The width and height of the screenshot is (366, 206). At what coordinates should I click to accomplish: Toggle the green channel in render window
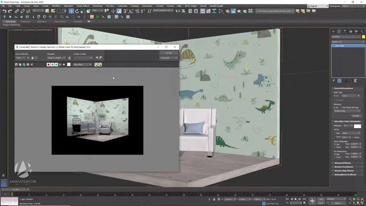coord(52,65)
